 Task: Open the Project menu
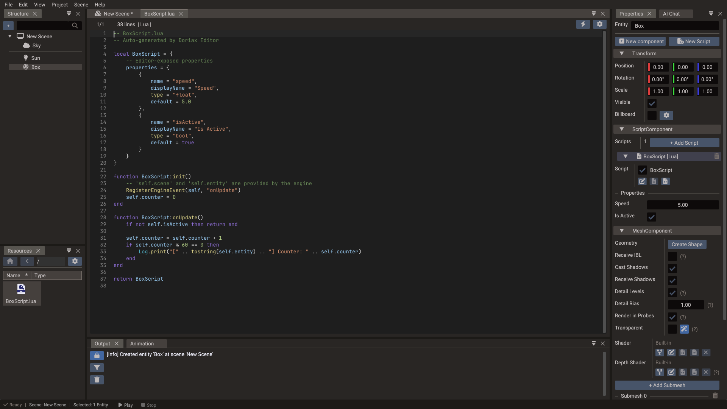tap(59, 5)
